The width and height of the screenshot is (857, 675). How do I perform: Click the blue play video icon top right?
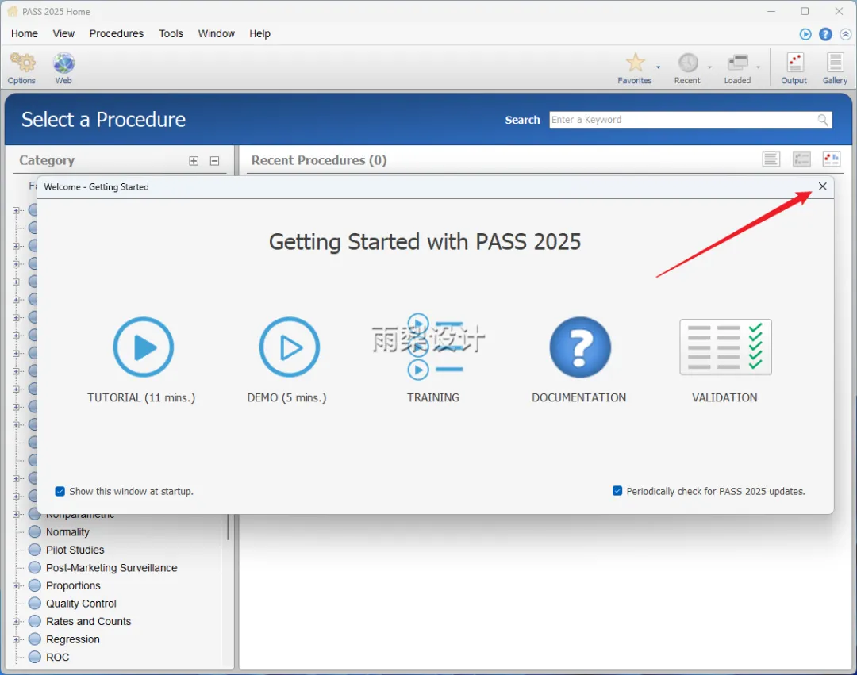[x=805, y=34]
